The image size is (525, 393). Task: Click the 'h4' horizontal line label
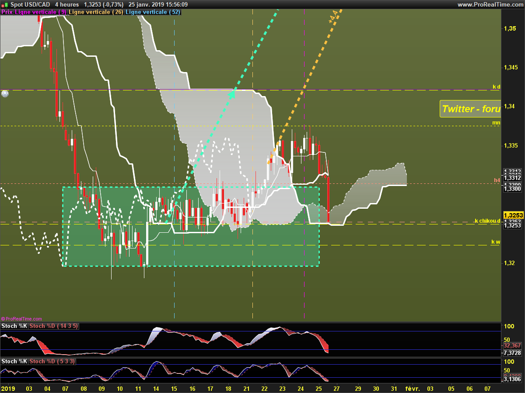click(x=497, y=180)
